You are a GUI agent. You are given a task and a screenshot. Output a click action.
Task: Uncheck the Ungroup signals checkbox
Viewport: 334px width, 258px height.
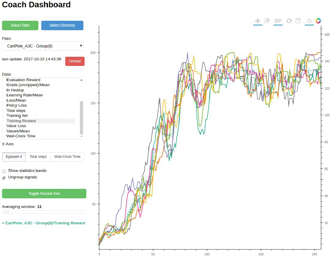pos(4,178)
